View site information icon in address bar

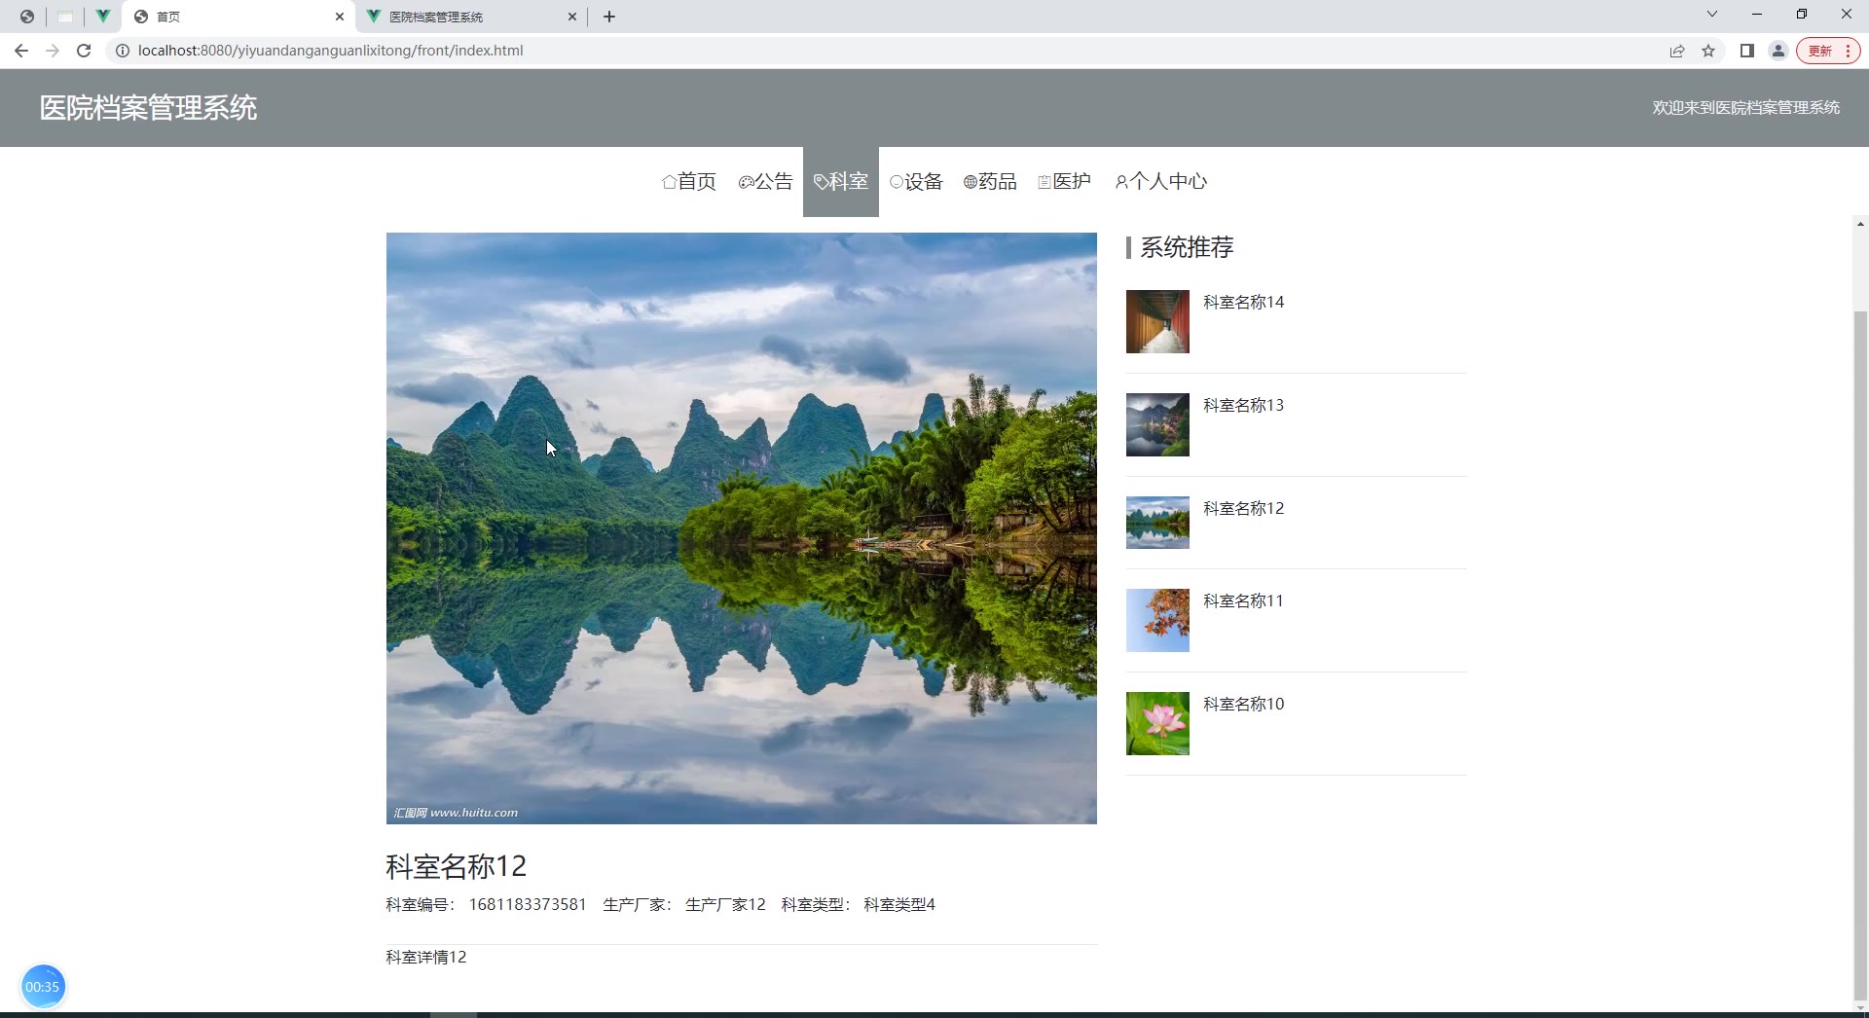tap(123, 51)
